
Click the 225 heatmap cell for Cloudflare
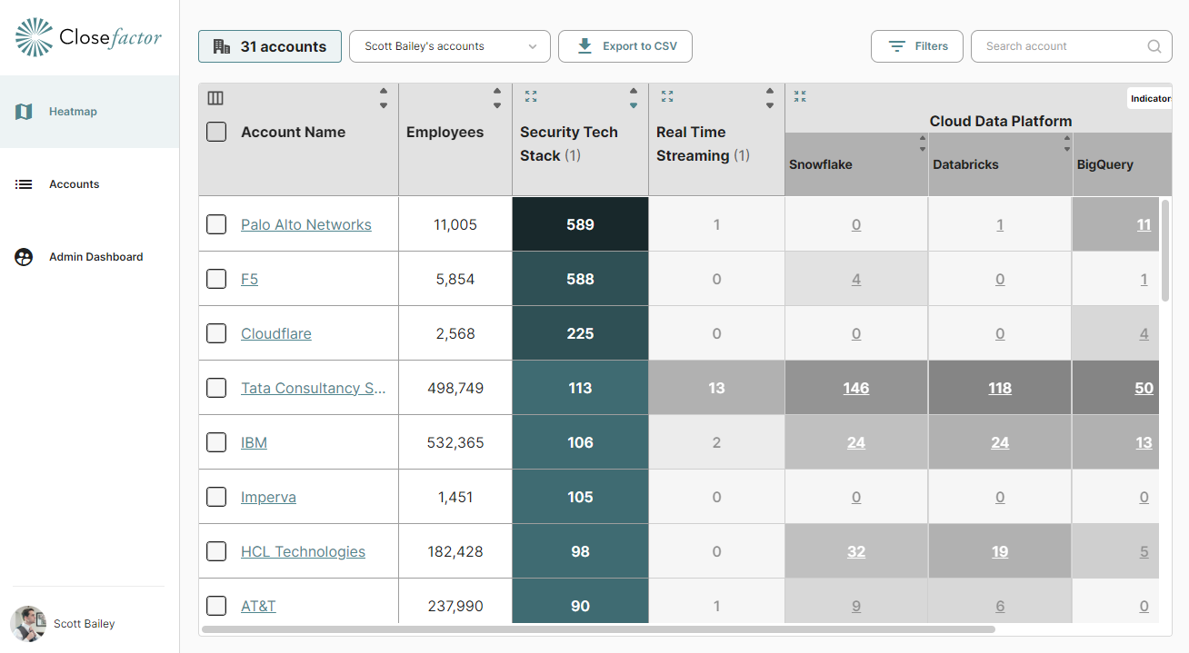(580, 333)
